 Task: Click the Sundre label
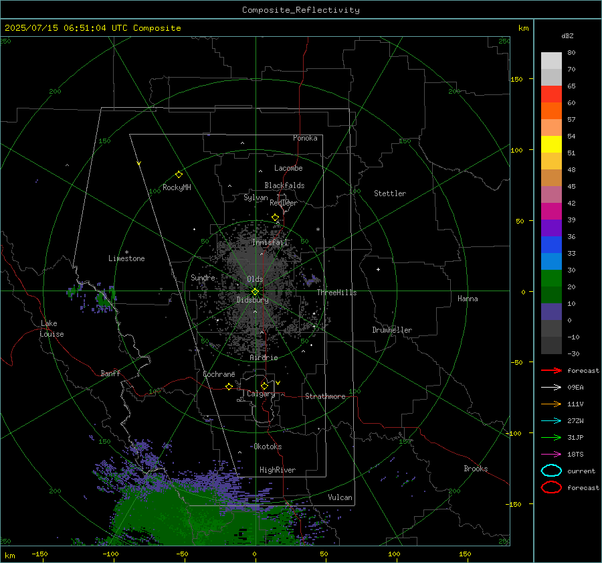click(x=203, y=278)
